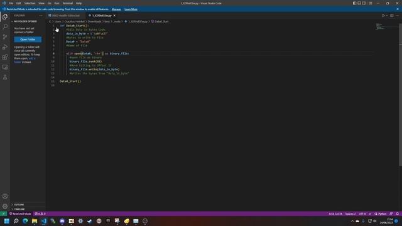This screenshot has height=226, width=402.
Task: Open run options dropdown beside play icon
Action: tap(387, 16)
